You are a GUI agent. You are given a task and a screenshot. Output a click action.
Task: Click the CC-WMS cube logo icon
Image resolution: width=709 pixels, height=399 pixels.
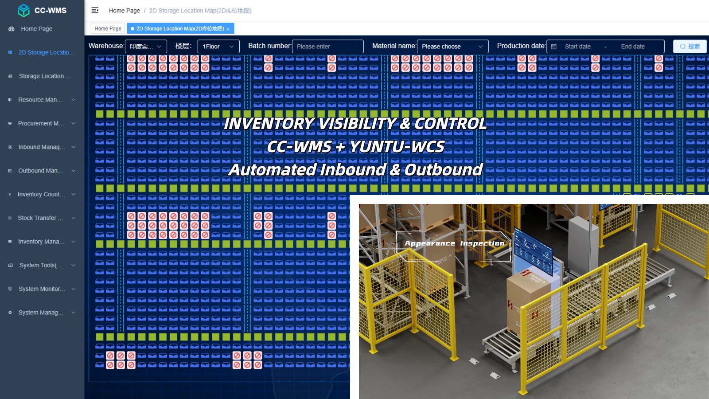point(23,10)
